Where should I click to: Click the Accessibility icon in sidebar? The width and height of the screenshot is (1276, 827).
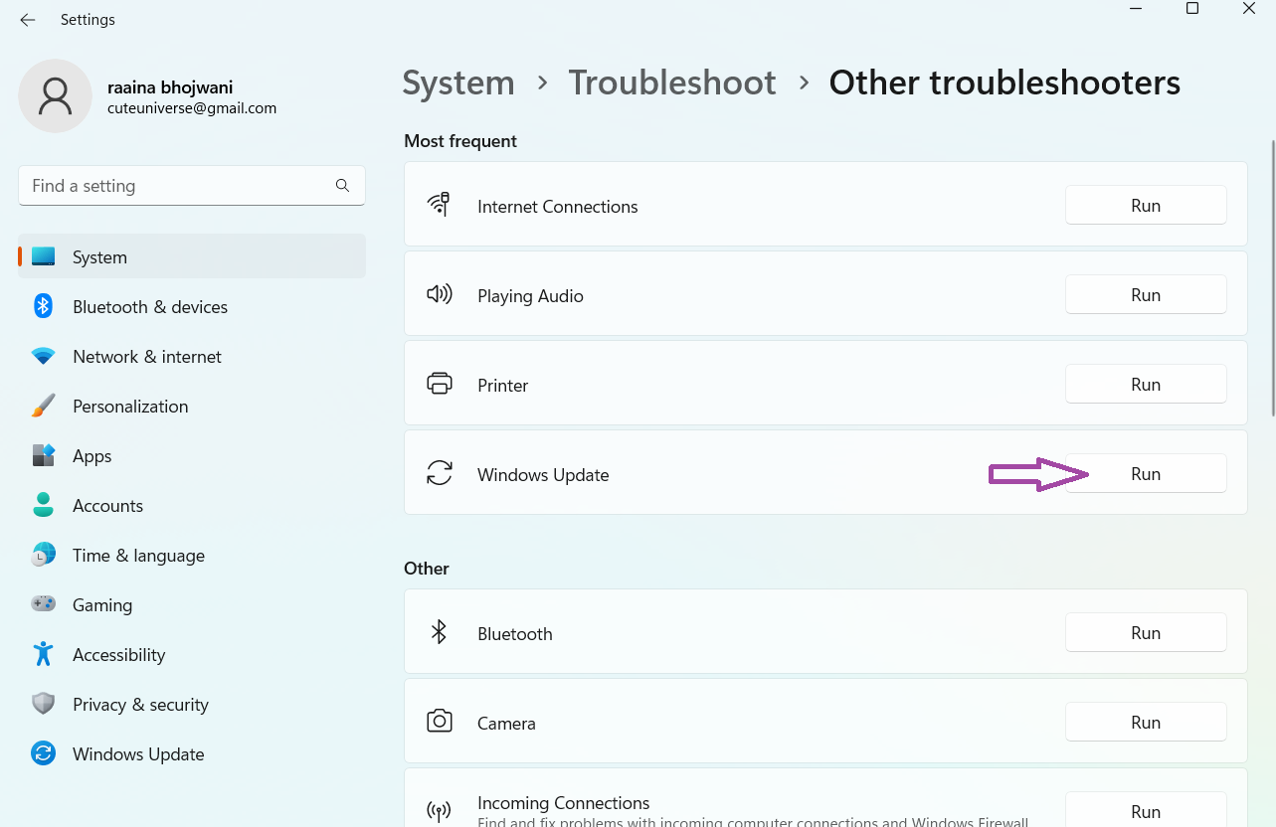pos(43,655)
